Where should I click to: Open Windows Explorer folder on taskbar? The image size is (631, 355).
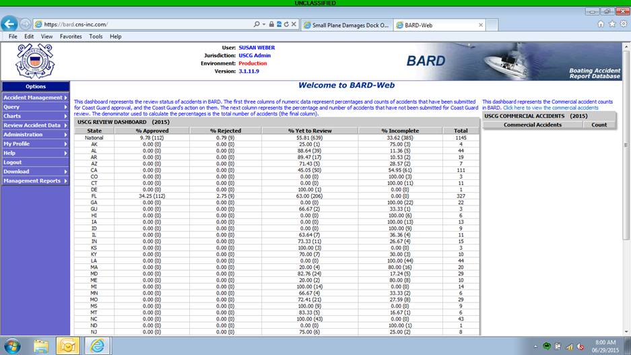click(42, 346)
